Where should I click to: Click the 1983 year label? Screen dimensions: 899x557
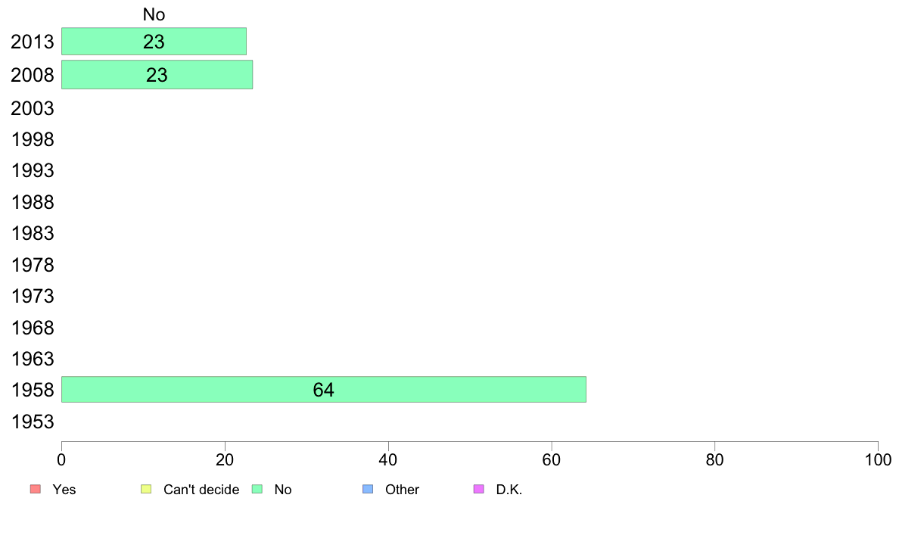(33, 233)
